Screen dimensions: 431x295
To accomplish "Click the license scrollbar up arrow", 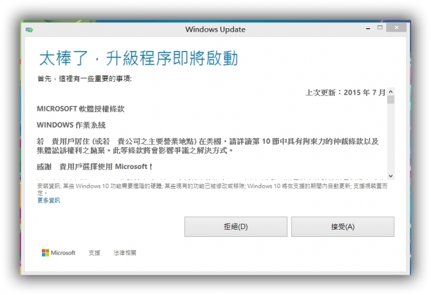I will click(390, 92).
